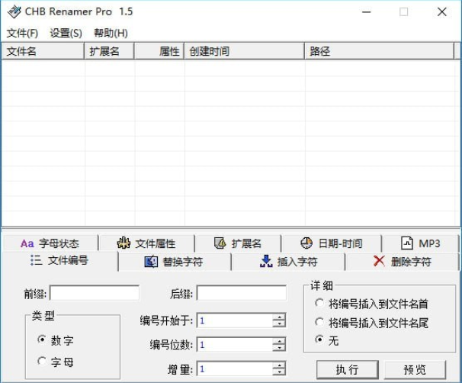Click the 执行 button
Image resolution: width=462 pixels, height=383 pixels.
click(x=348, y=369)
